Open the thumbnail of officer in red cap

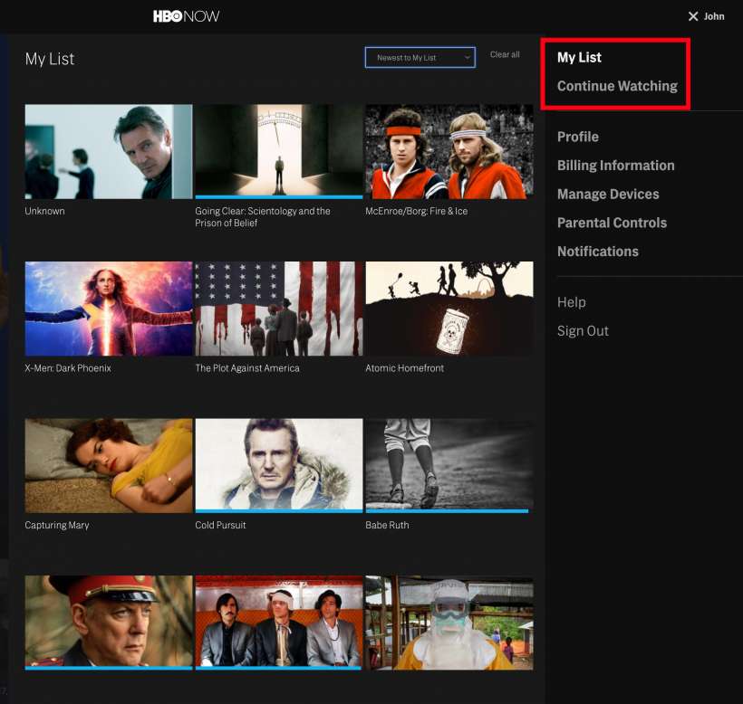point(109,623)
